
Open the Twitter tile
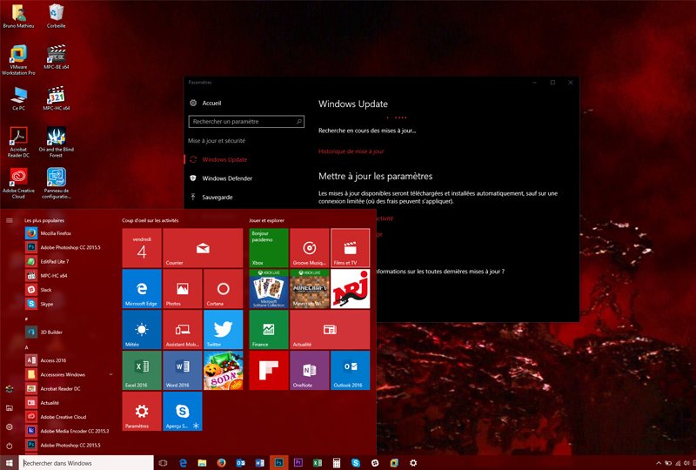[223, 329]
